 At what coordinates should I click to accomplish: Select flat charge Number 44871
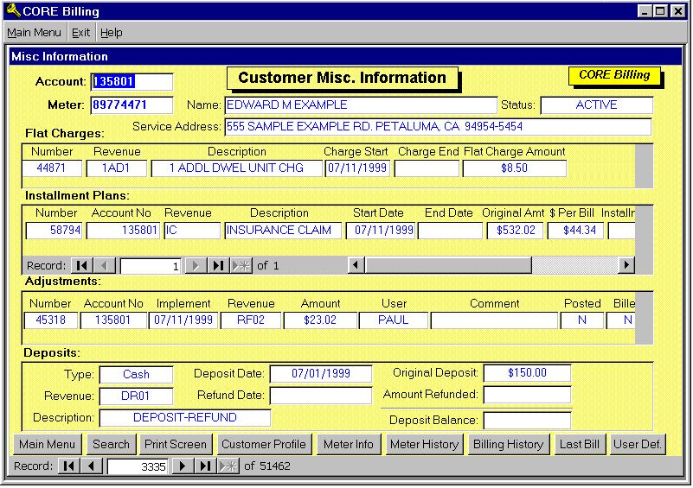coord(52,168)
